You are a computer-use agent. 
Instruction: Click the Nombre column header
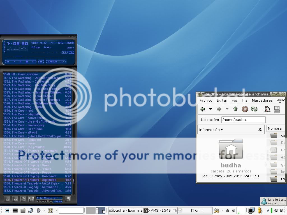tap(276, 128)
